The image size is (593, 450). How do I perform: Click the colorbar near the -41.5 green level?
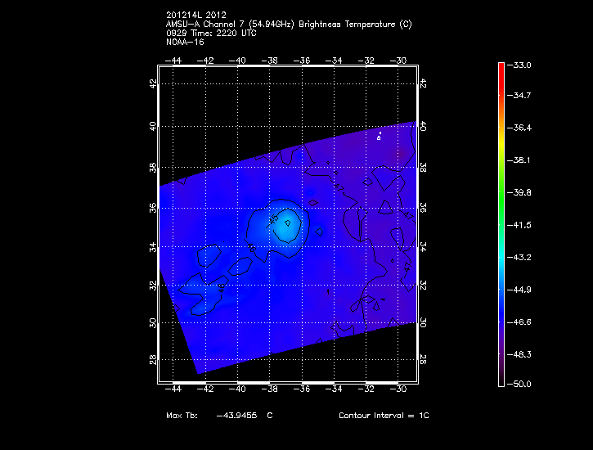click(501, 224)
